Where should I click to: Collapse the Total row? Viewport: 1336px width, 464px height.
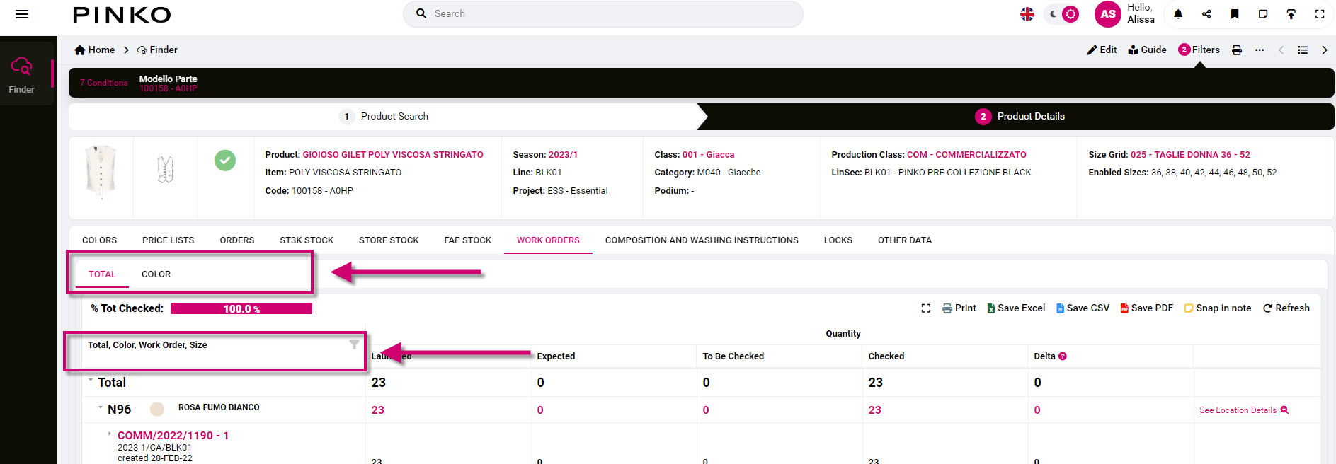pos(91,381)
